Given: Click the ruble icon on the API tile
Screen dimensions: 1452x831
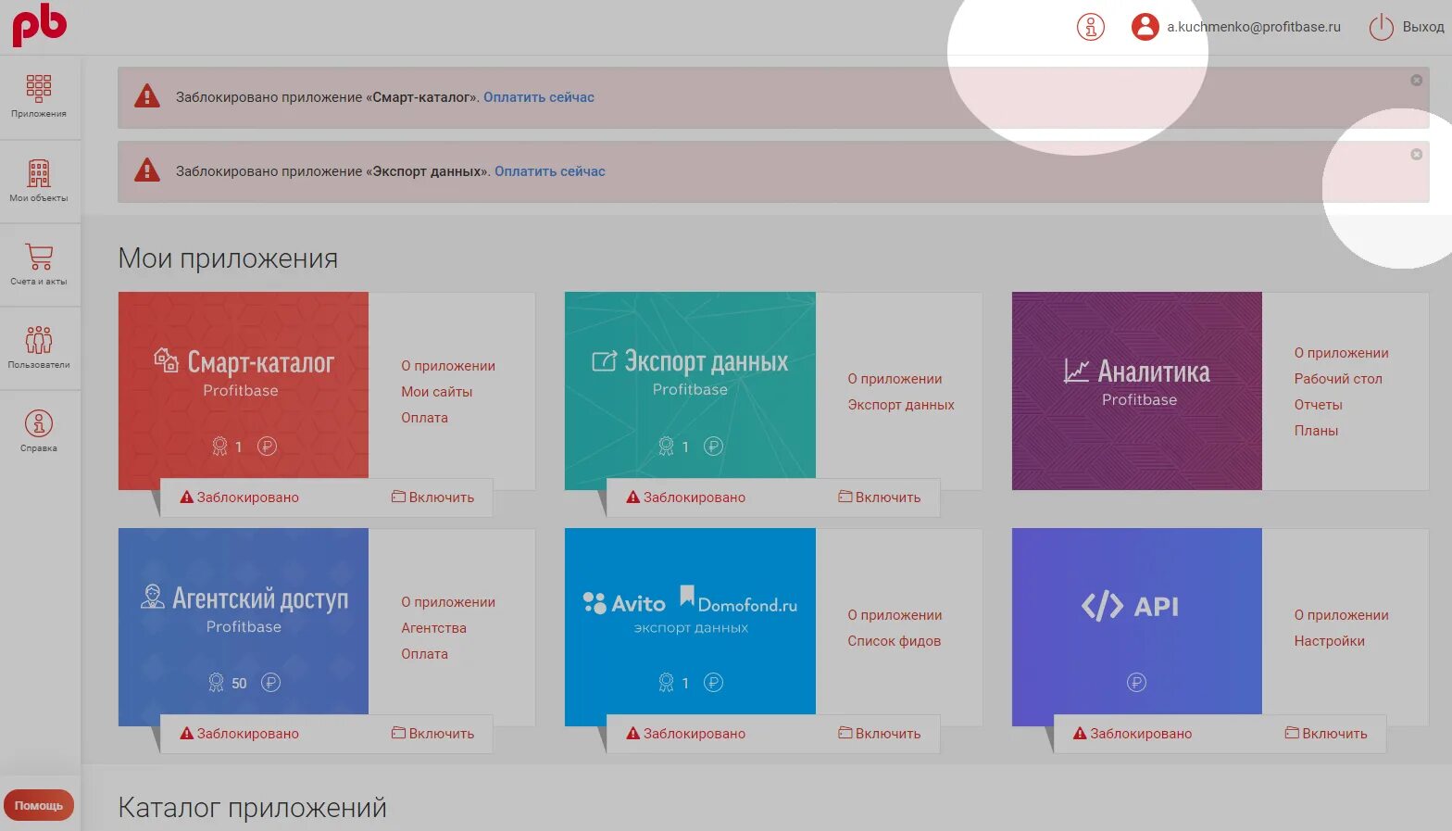Looking at the screenshot, I should [1136, 683].
